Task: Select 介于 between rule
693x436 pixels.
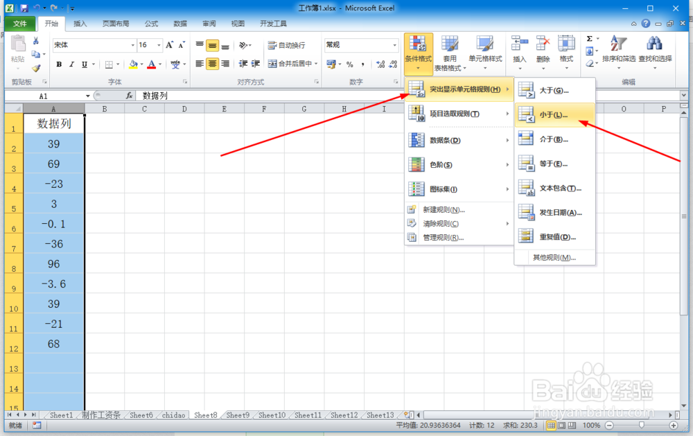Action: pyautogui.click(x=554, y=139)
